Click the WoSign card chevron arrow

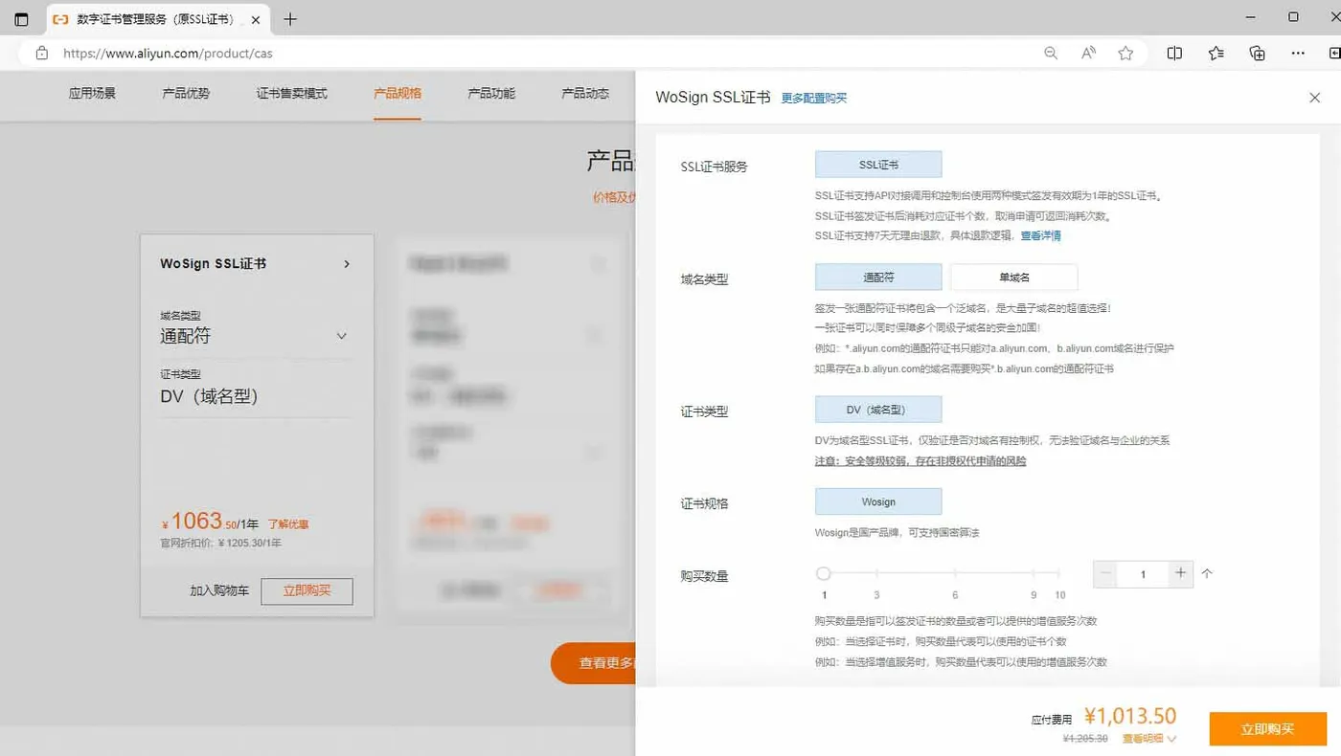[x=347, y=264]
